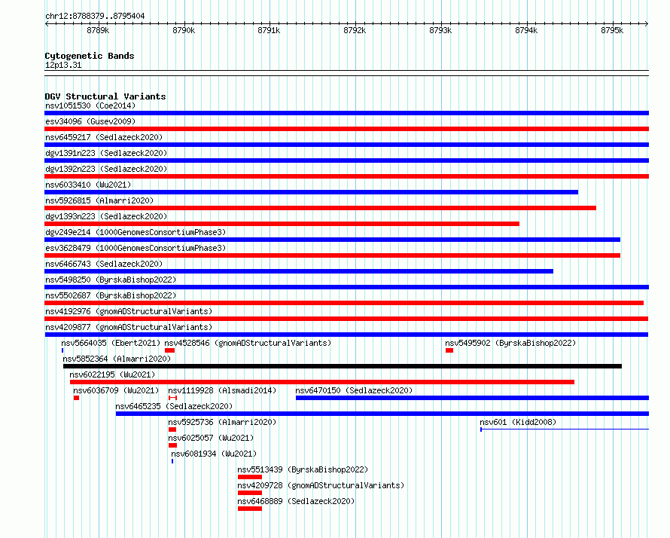The width and height of the screenshot is (670, 538).
Task: Open nsv4192976 (gnomADStructuralVariants) label
Action: point(129,311)
